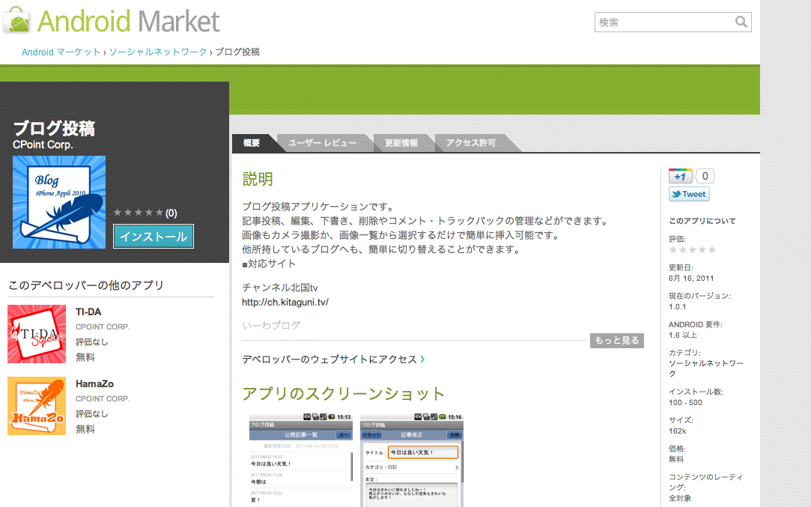
Task: Click the install count 100 - 500
Action: point(685,402)
